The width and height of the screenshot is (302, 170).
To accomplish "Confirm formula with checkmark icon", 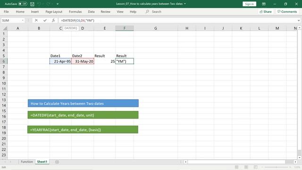I will (45, 20).
